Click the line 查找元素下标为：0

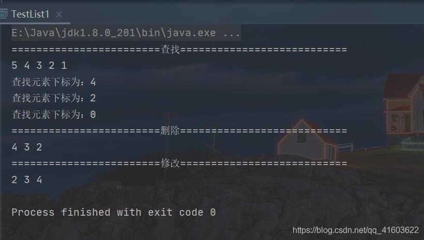click(x=54, y=115)
